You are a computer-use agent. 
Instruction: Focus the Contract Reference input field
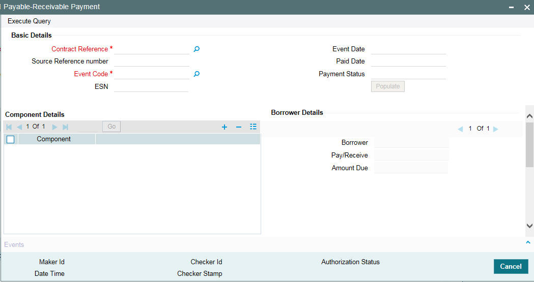click(152, 49)
